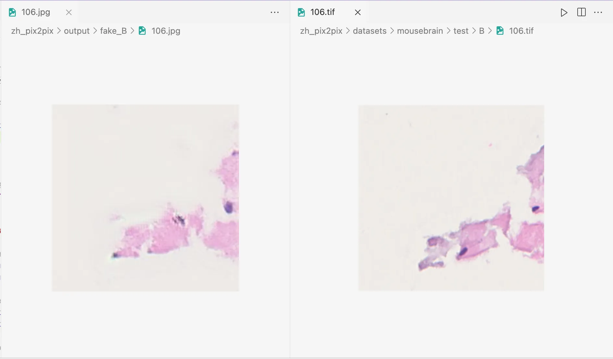Select the datasets breadcrumb item
613x359 pixels.
[369, 31]
